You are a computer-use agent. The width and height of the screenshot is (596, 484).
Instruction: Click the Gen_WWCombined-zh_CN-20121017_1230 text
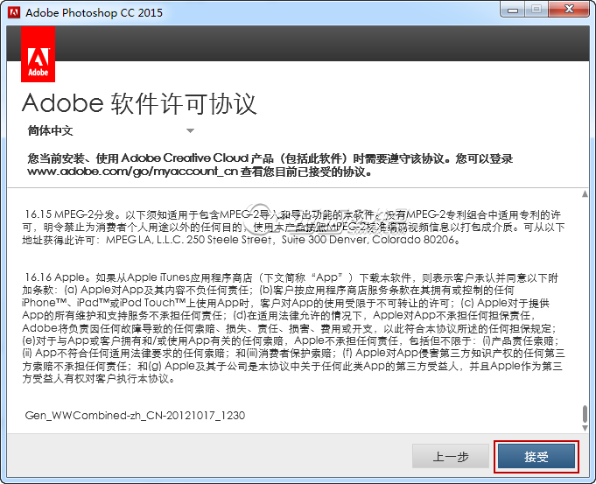click(x=135, y=415)
